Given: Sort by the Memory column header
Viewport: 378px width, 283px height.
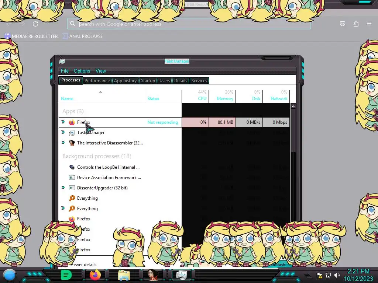Looking at the screenshot, I should coord(222,96).
